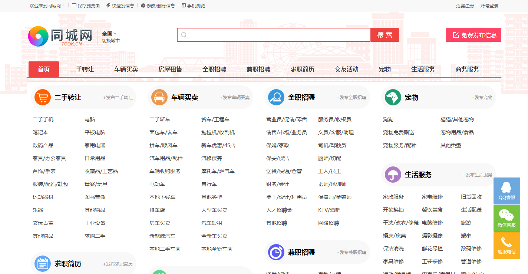Focus the main search input field

274,35
